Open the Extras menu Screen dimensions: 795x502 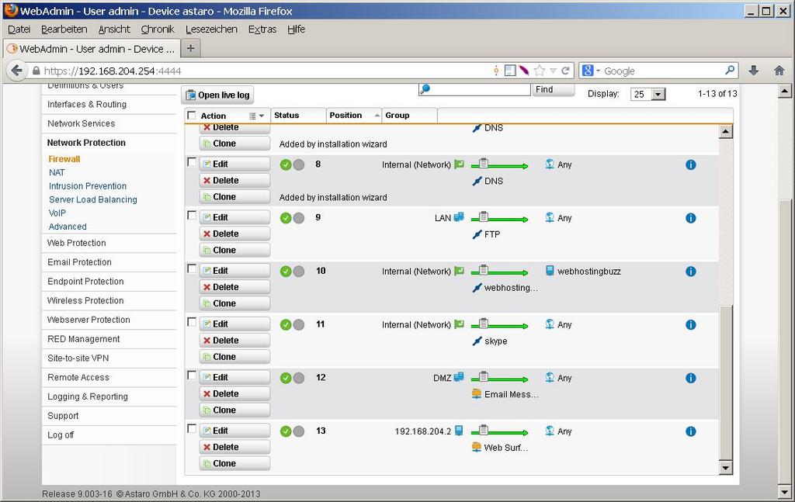point(262,29)
